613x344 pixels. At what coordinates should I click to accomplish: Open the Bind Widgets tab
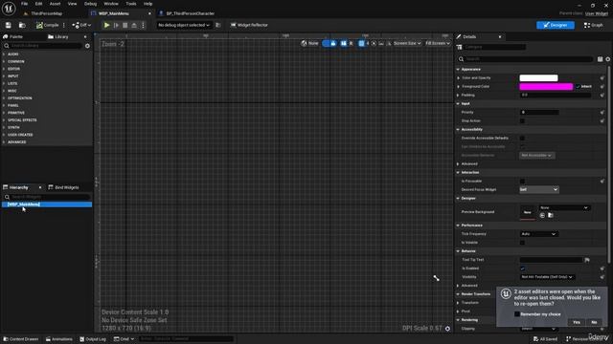point(63,187)
